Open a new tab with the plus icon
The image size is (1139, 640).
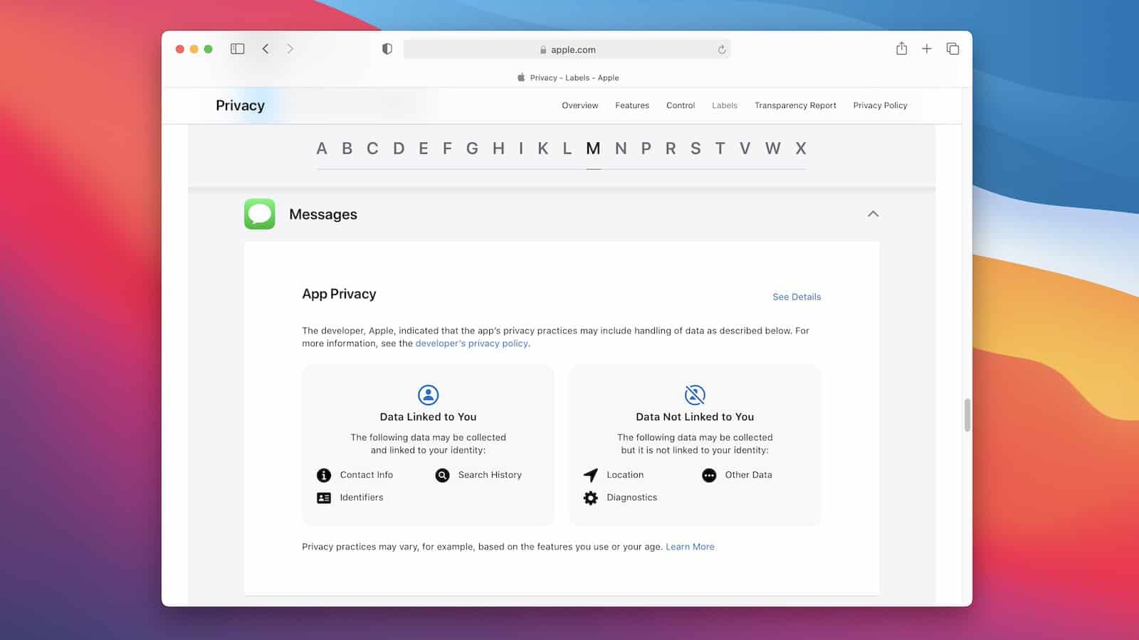point(927,48)
